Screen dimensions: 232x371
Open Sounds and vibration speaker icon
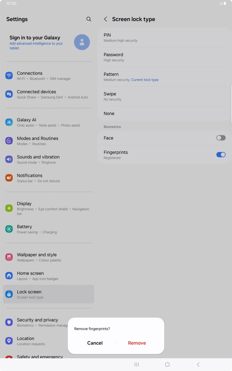[9, 159]
